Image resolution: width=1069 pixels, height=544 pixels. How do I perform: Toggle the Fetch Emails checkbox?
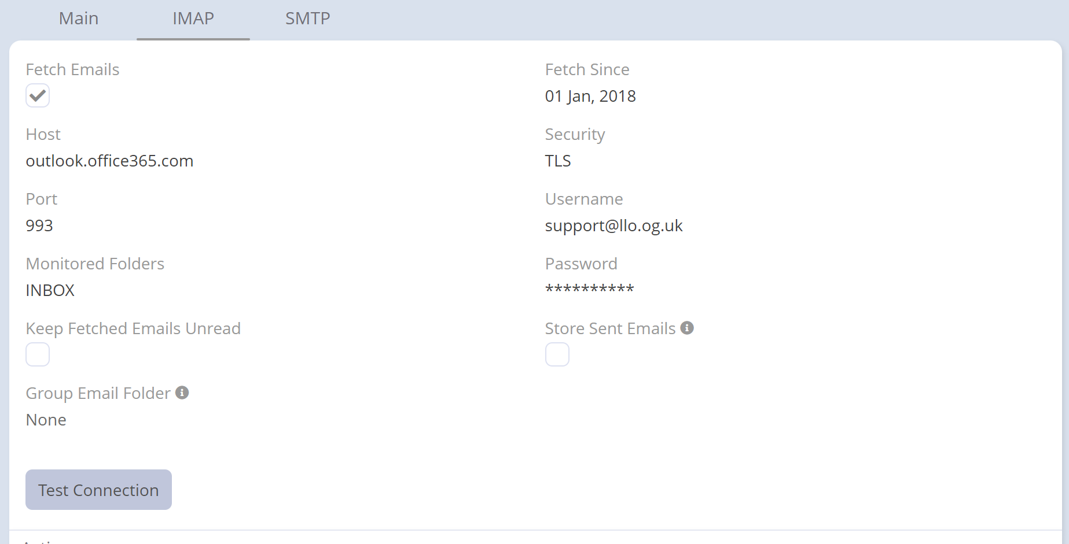38,95
